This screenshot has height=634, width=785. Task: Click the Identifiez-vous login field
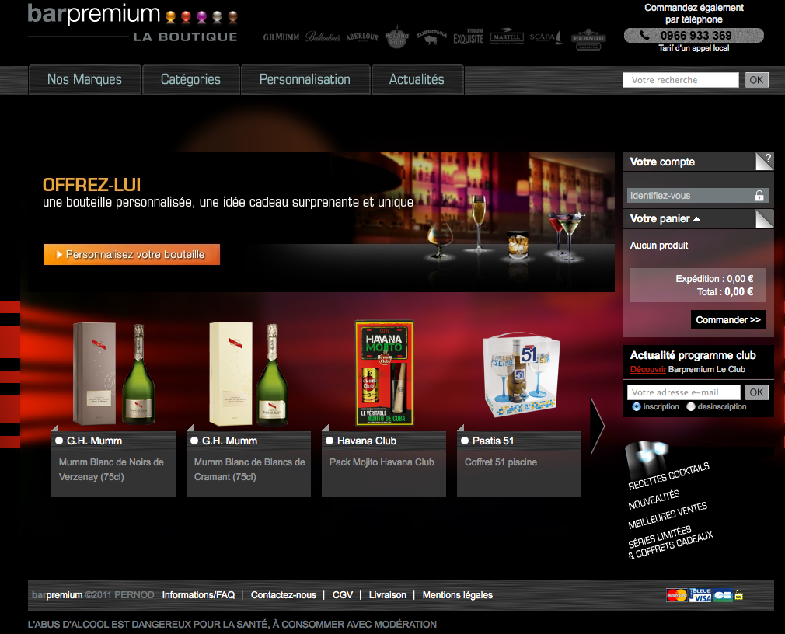tap(698, 196)
